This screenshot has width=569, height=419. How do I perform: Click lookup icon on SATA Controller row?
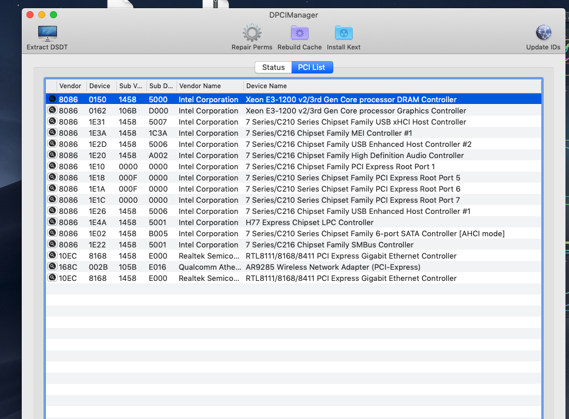(52, 233)
